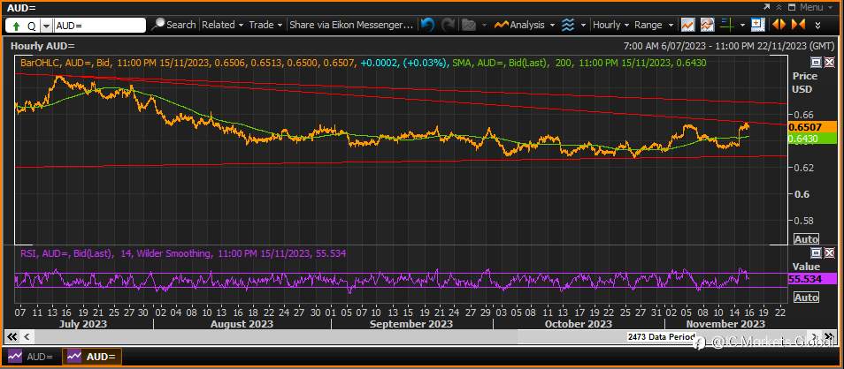Viewport: 844px width, 369px height.
Task: Click the Hourly AUD= chart title
Action: pyautogui.click(x=42, y=46)
